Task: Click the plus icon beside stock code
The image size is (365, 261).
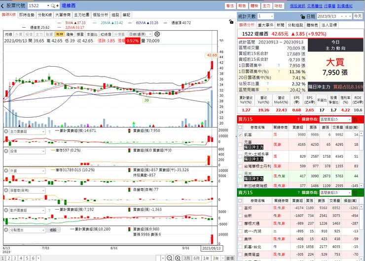Action: [x=57, y=5]
